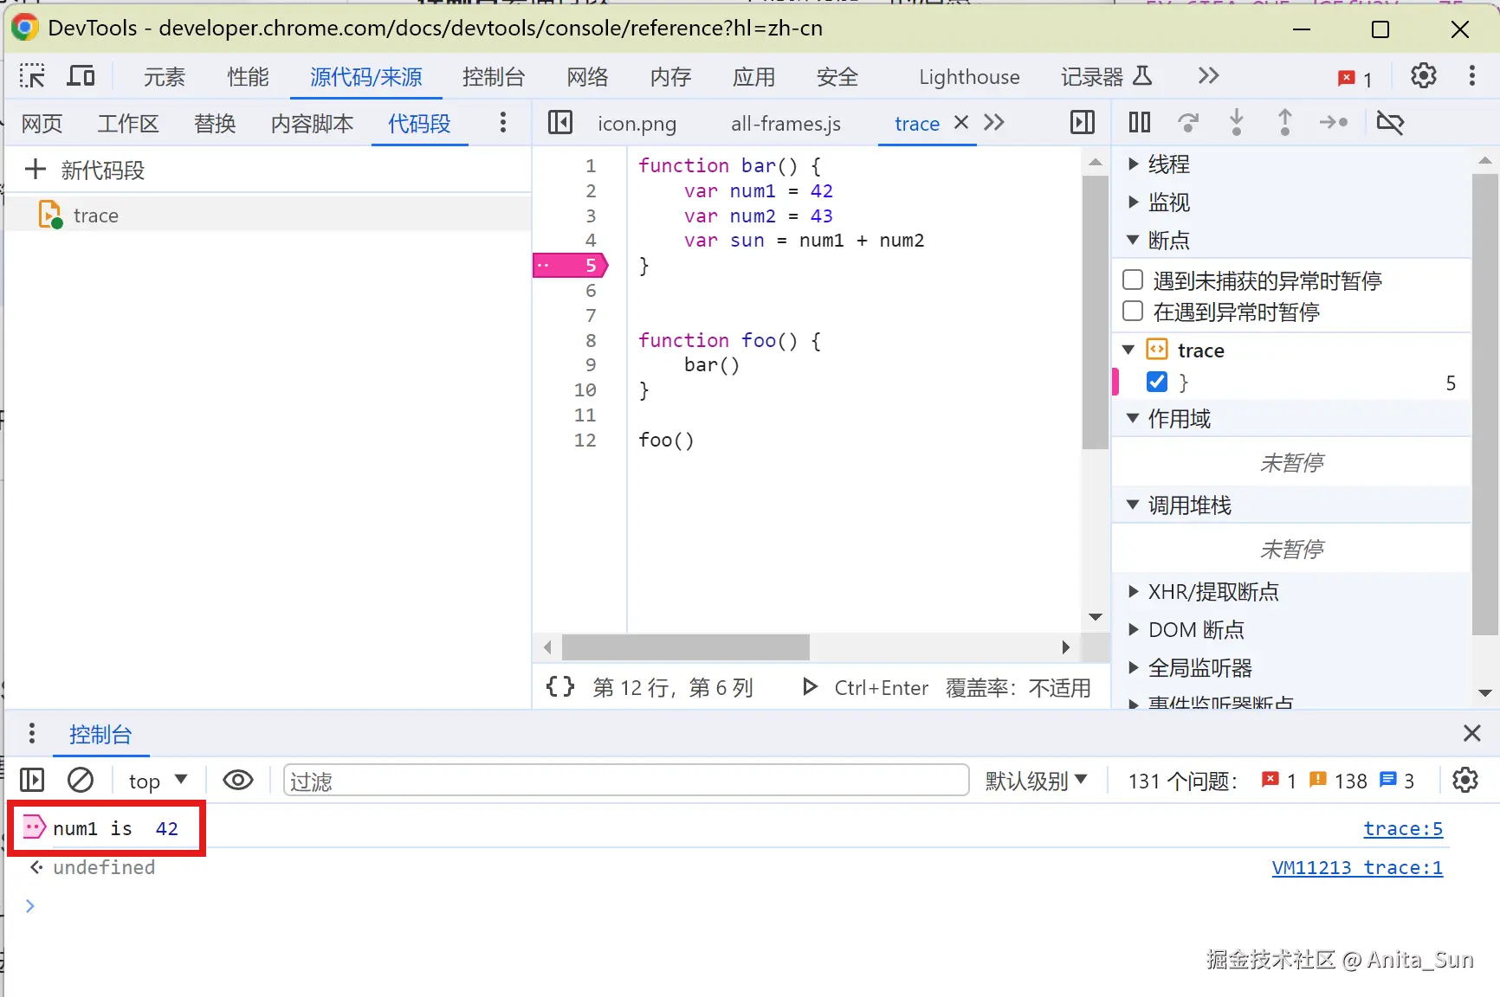The width and height of the screenshot is (1500, 997).
Task: Collapse the 作用域 scope section
Action: [x=1133, y=418]
